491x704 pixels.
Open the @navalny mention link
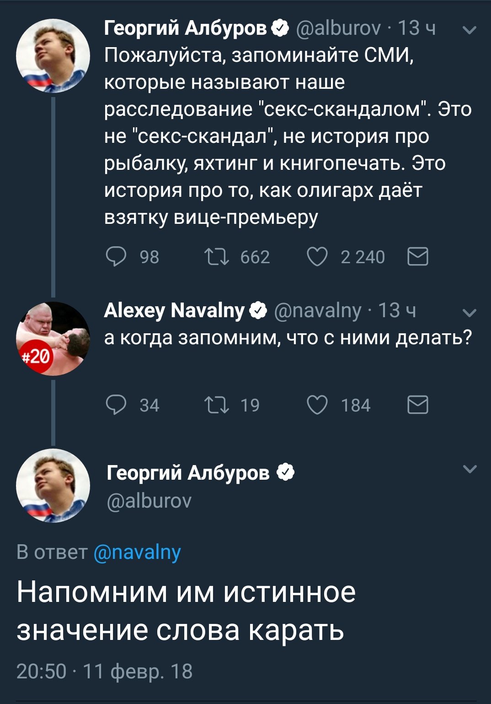point(137,552)
